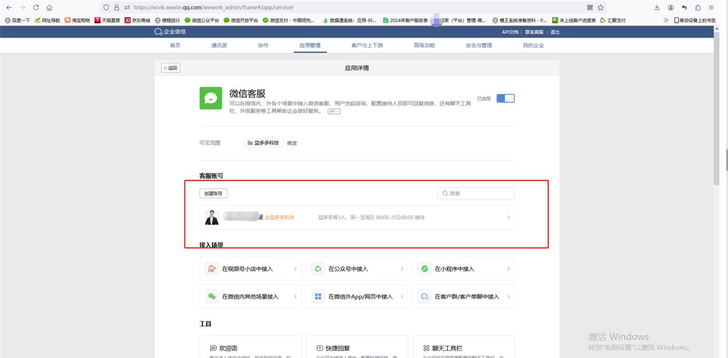
Task: Click the 创建账号 button
Action: (x=213, y=194)
